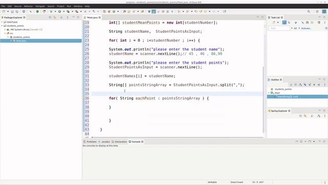328x185 pixels.
Task: Open the Task List view menu
Action: (324, 23)
